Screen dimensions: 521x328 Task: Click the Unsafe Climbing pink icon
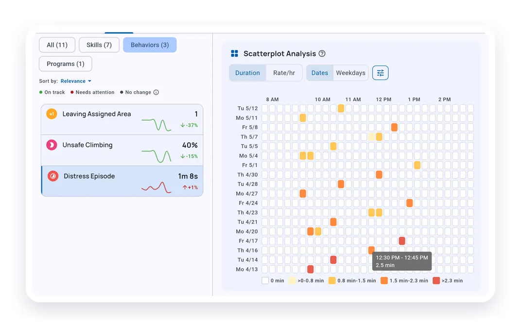tap(52, 145)
